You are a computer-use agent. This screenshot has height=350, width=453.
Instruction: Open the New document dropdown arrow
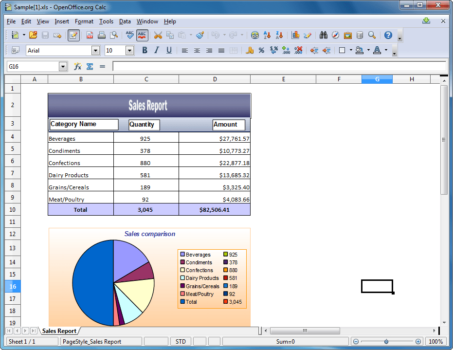tap(24, 35)
